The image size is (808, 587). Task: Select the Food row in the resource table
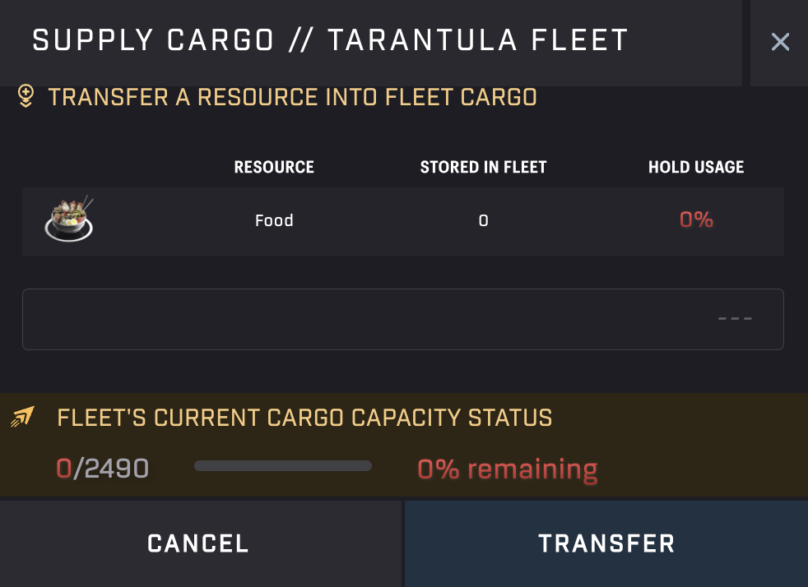[403, 220]
